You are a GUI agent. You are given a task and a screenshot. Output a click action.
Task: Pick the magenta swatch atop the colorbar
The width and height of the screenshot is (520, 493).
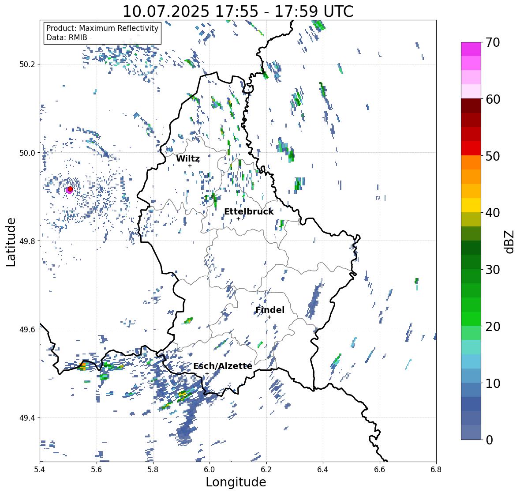pos(471,49)
